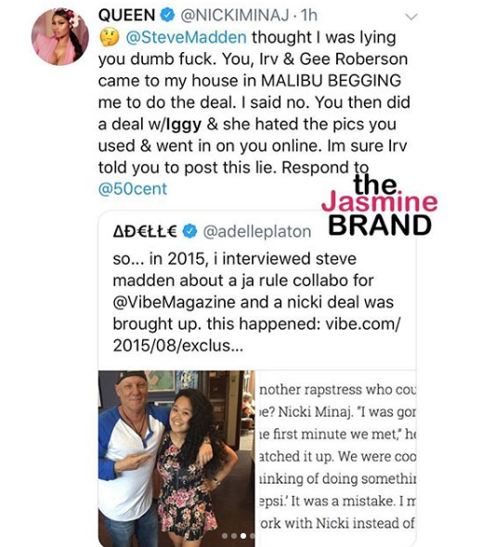This screenshot has height=547, width=482.
Task: Click the ΔĐ€ŁŁ€ display name in quoted tweet
Action: coord(145,231)
